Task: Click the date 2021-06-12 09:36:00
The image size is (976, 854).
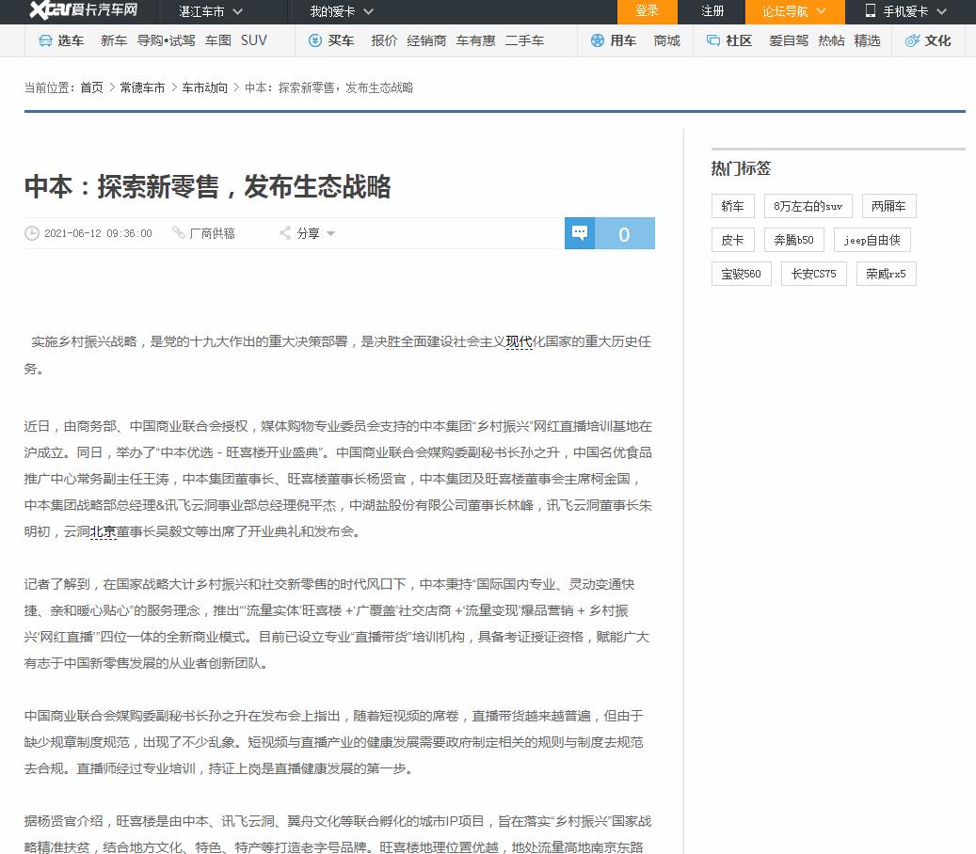Action: [x=98, y=233]
